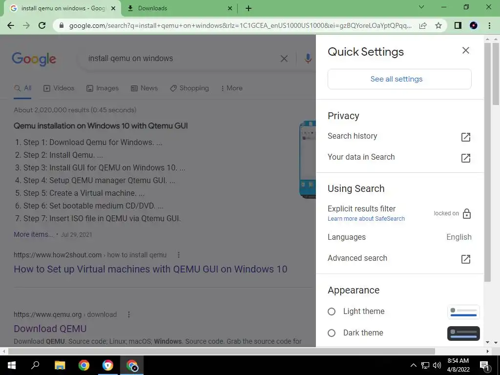Show hidden system tray icons

point(413,365)
